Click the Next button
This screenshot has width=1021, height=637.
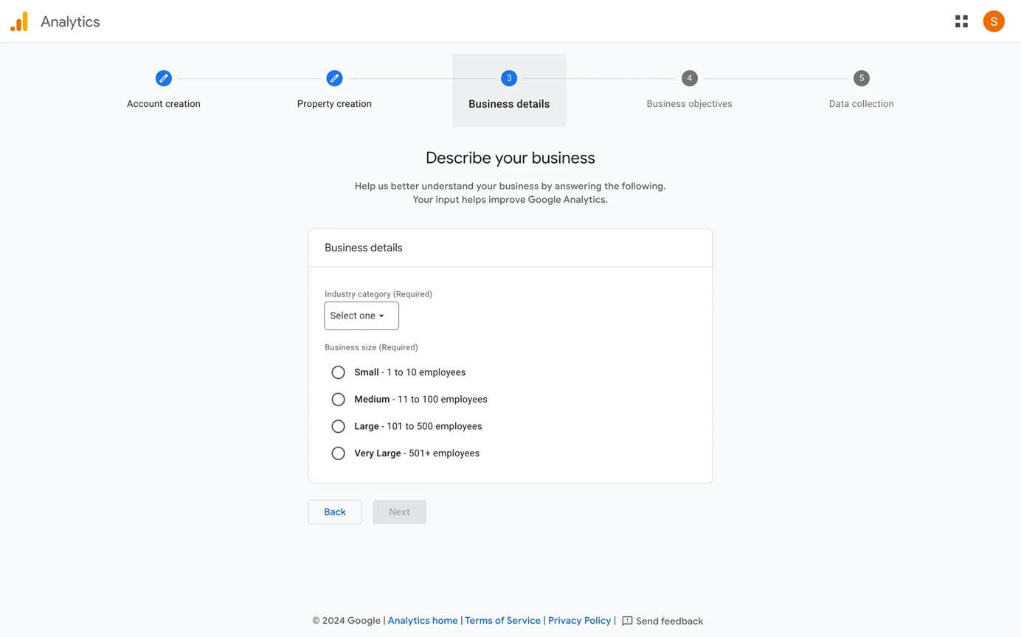399,511
